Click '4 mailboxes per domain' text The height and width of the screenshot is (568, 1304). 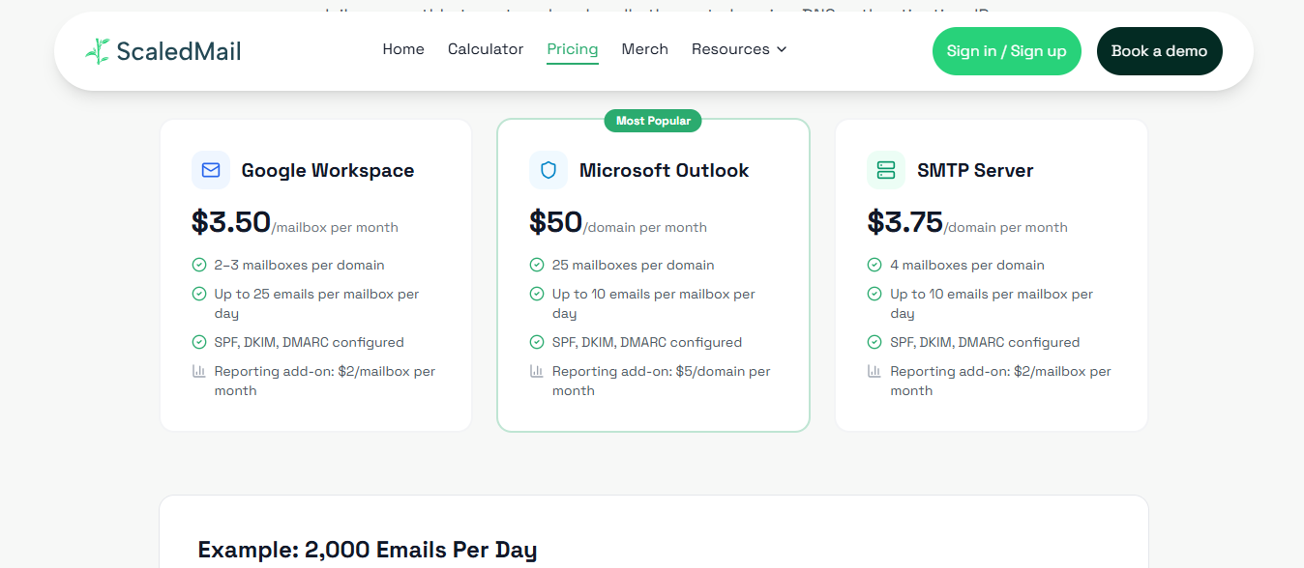tap(967, 265)
